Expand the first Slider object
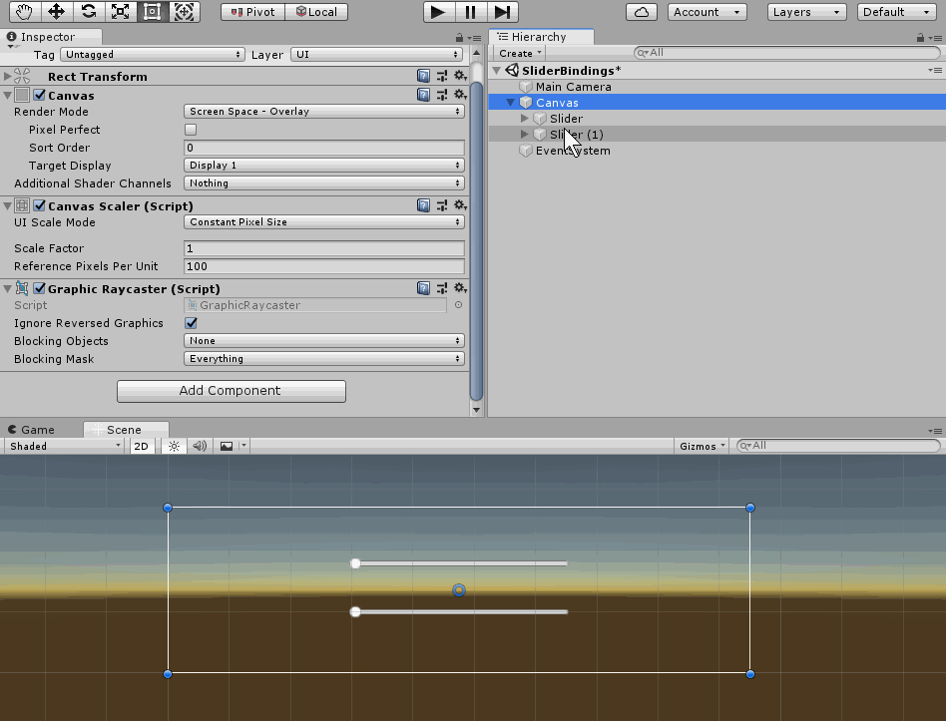Screen dimensions: 946x721 [524, 118]
